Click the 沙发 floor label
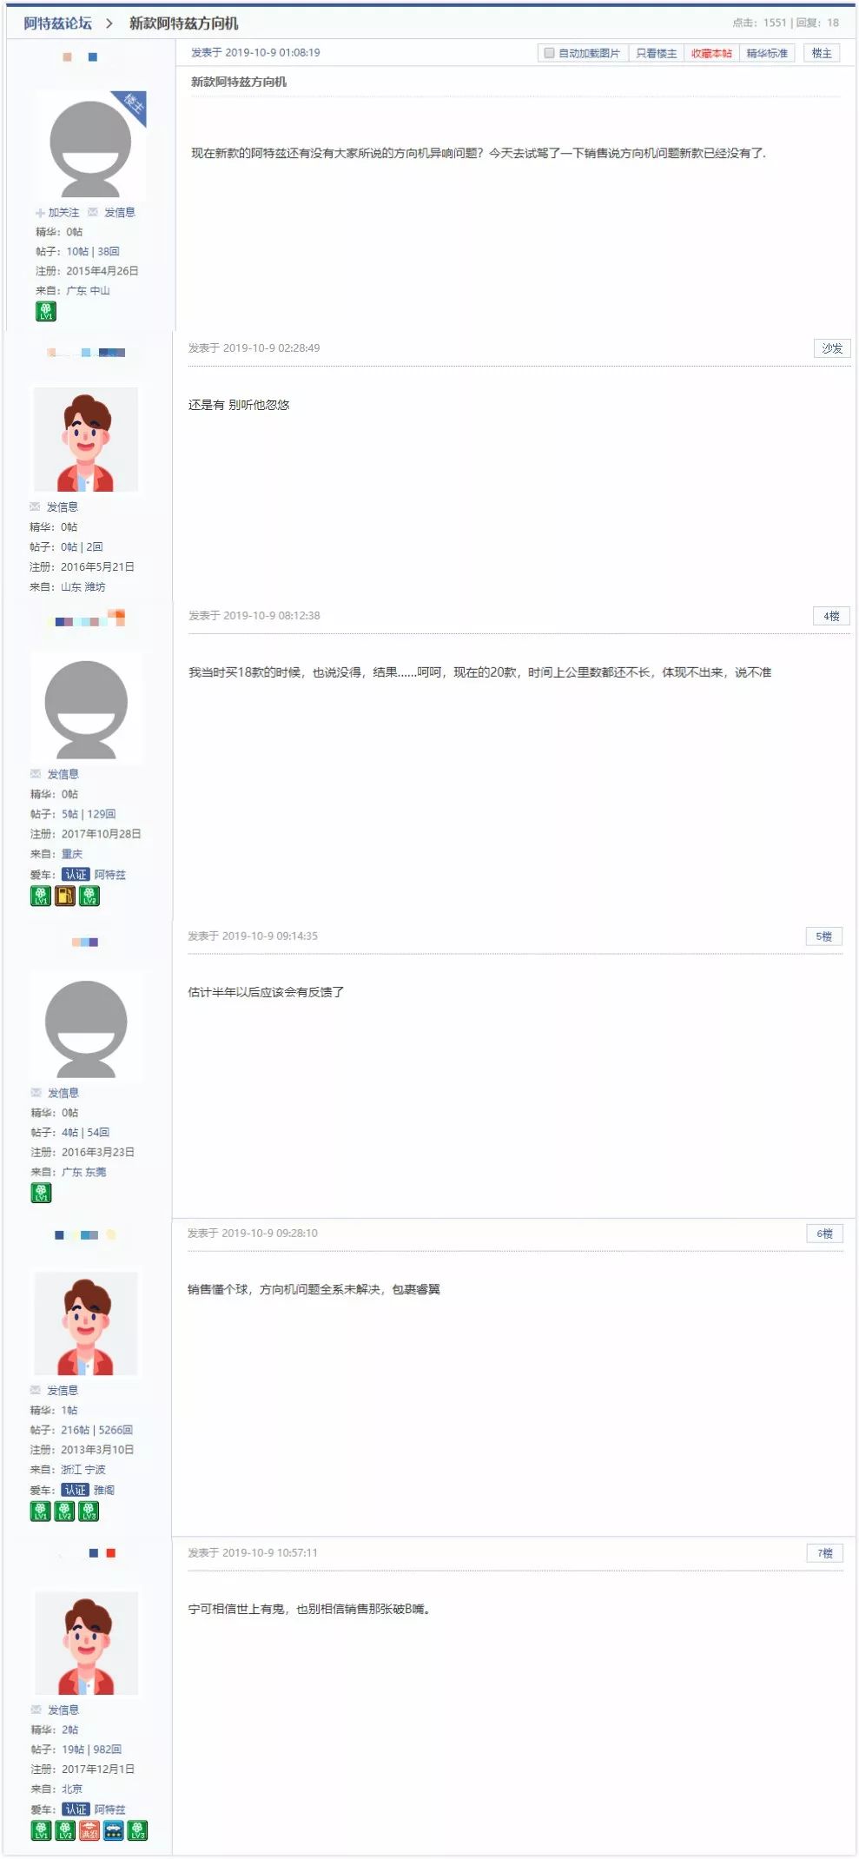The image size is (859, 1859). click(832, 348)
